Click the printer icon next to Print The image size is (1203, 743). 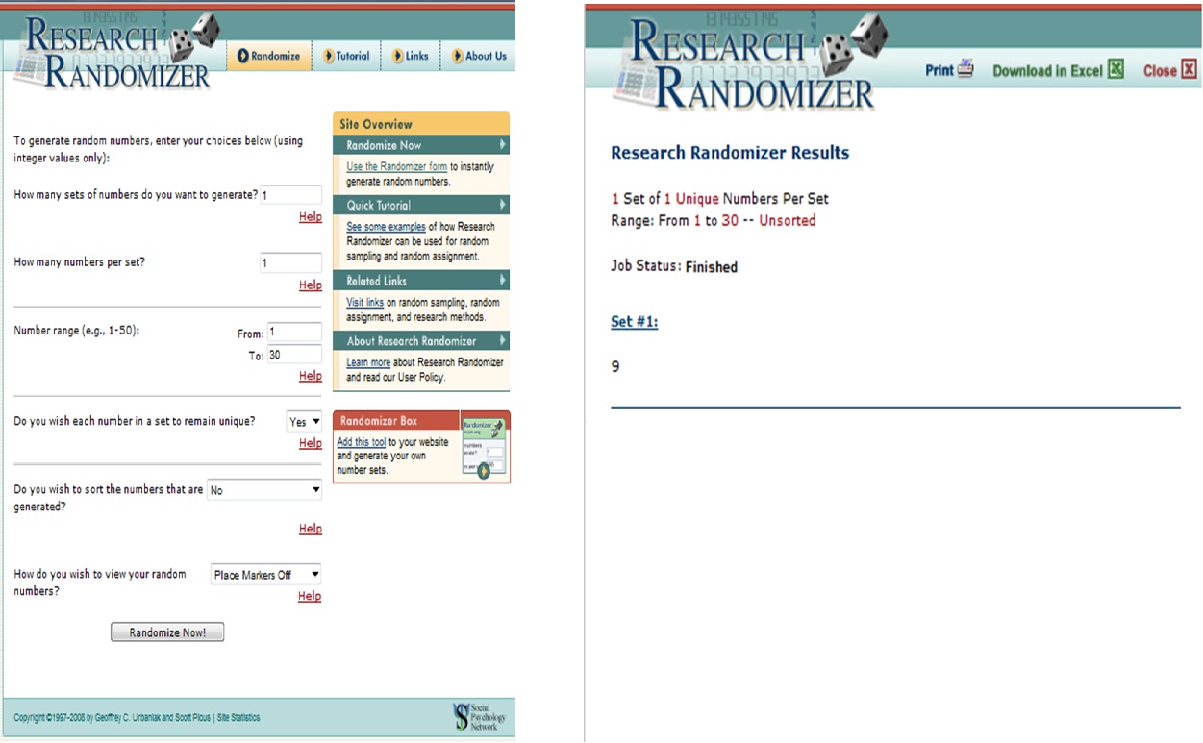(965, 69)
